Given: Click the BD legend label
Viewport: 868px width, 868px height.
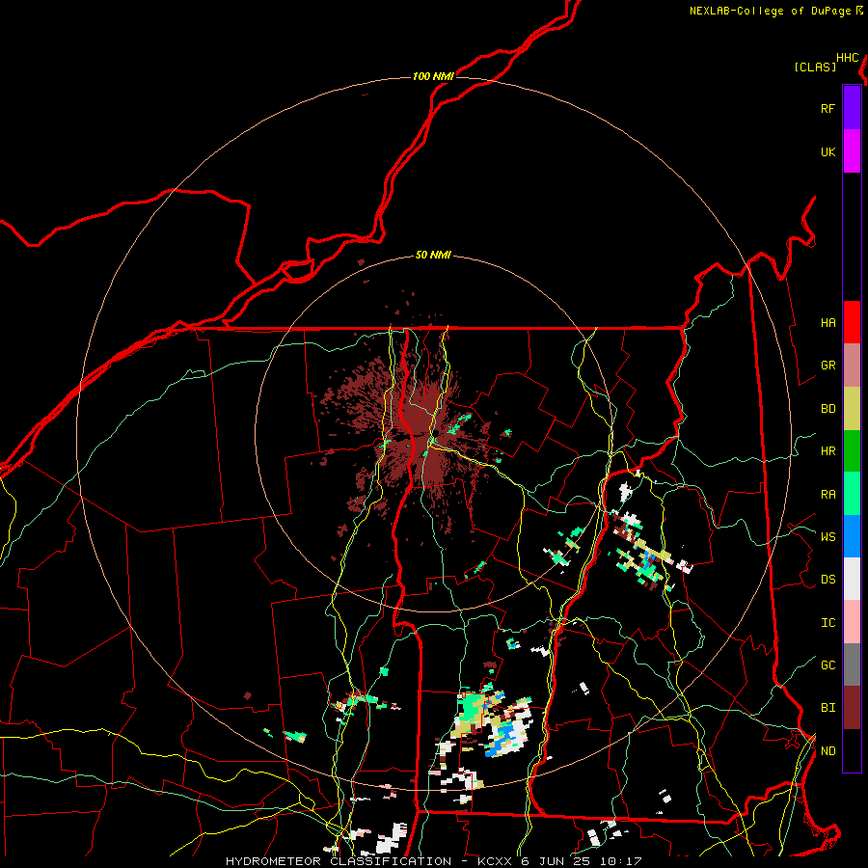Looking at the screenshot, I should tap(827, 409).
